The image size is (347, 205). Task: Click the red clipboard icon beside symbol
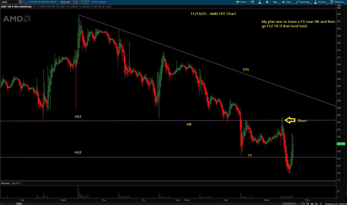[x=25, y=2]
